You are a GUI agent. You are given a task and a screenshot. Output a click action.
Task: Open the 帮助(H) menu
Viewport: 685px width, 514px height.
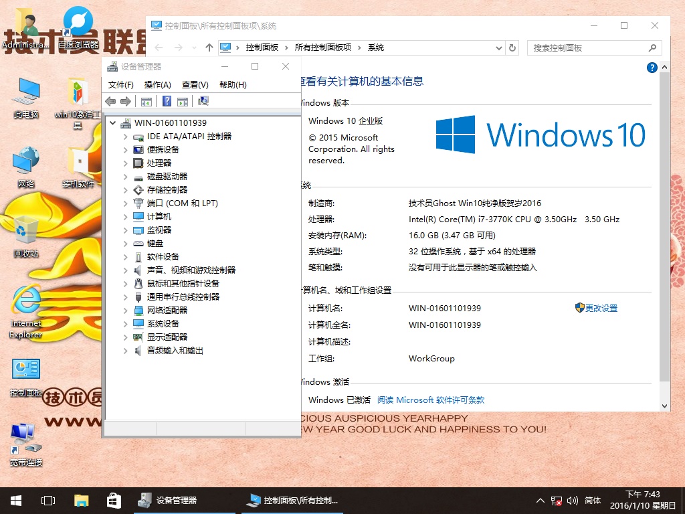click(233, 85)
